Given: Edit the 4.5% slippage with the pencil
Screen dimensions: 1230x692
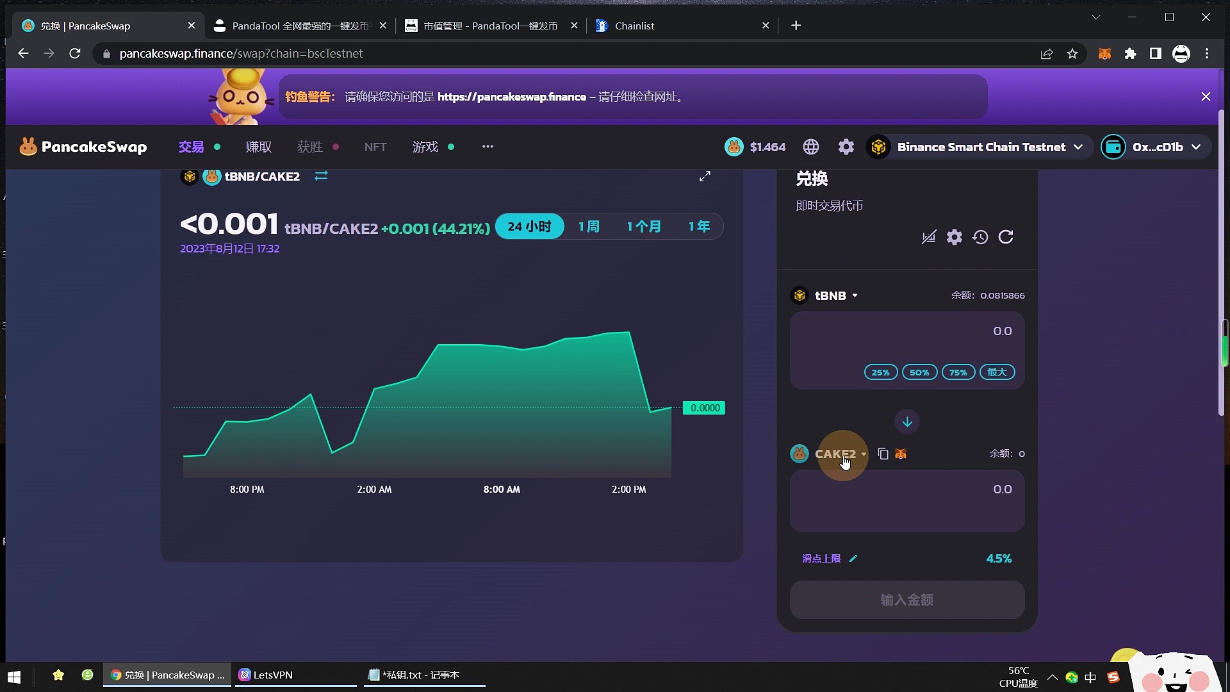Looking at the screenshot, I should (855, 558).
